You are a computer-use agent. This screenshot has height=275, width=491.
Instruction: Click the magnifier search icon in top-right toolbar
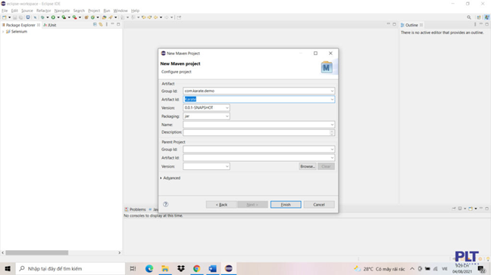point(469,17)
